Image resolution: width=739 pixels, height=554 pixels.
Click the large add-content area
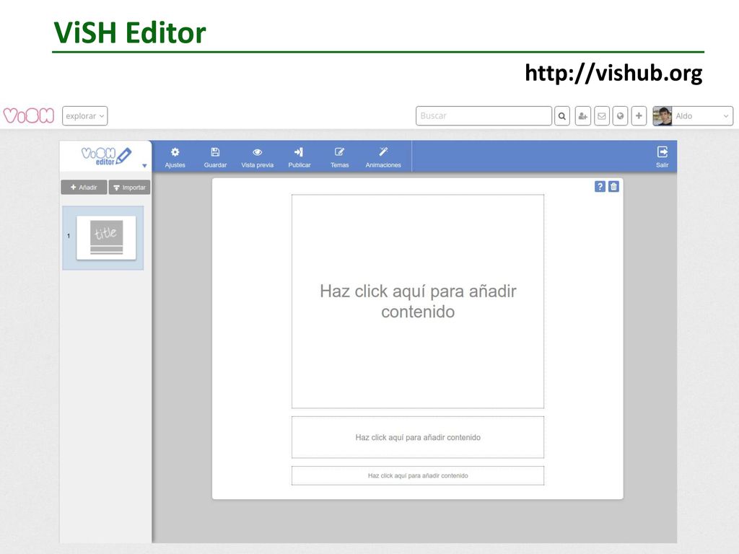tap(418, 302)
